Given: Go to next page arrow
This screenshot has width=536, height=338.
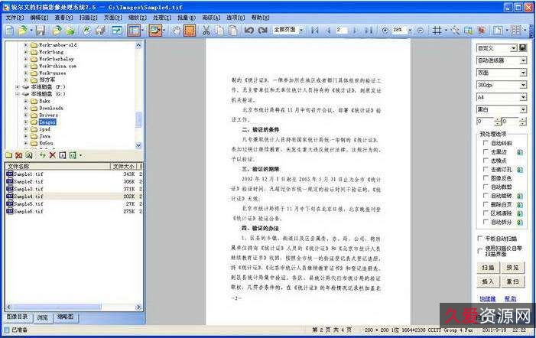Looking at the screenshot, I should [x=355, y=31].
